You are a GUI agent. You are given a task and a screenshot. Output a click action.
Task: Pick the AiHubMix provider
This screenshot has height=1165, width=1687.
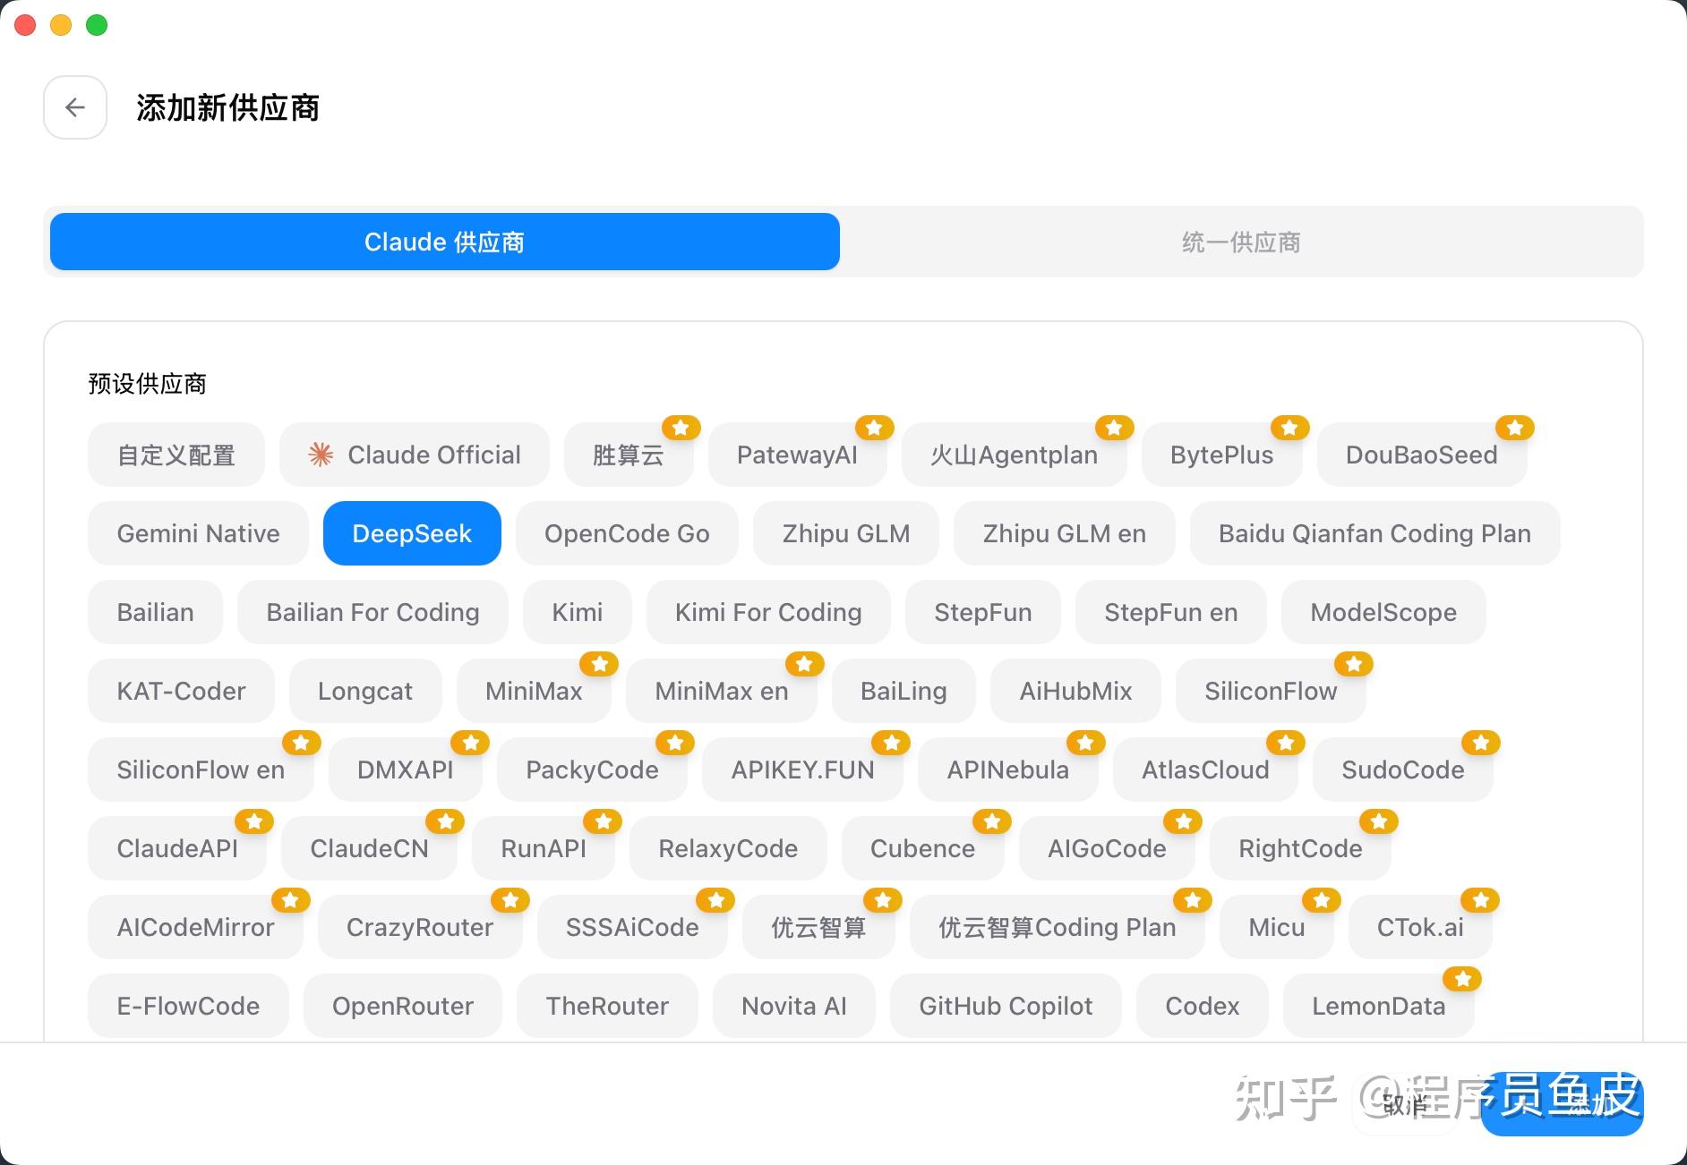(1075, 691)
